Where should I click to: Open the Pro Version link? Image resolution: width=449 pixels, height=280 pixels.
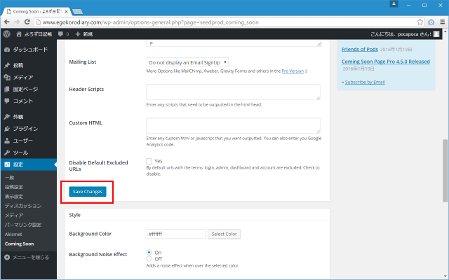click(x=293, y=71)
